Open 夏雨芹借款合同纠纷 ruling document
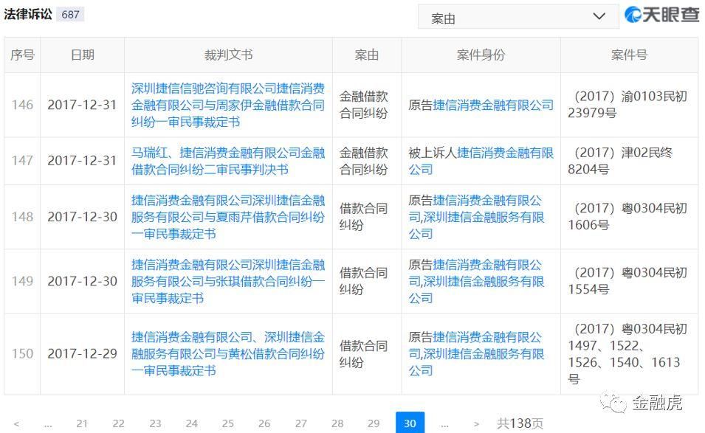705x433 pixels. (228, 217)
